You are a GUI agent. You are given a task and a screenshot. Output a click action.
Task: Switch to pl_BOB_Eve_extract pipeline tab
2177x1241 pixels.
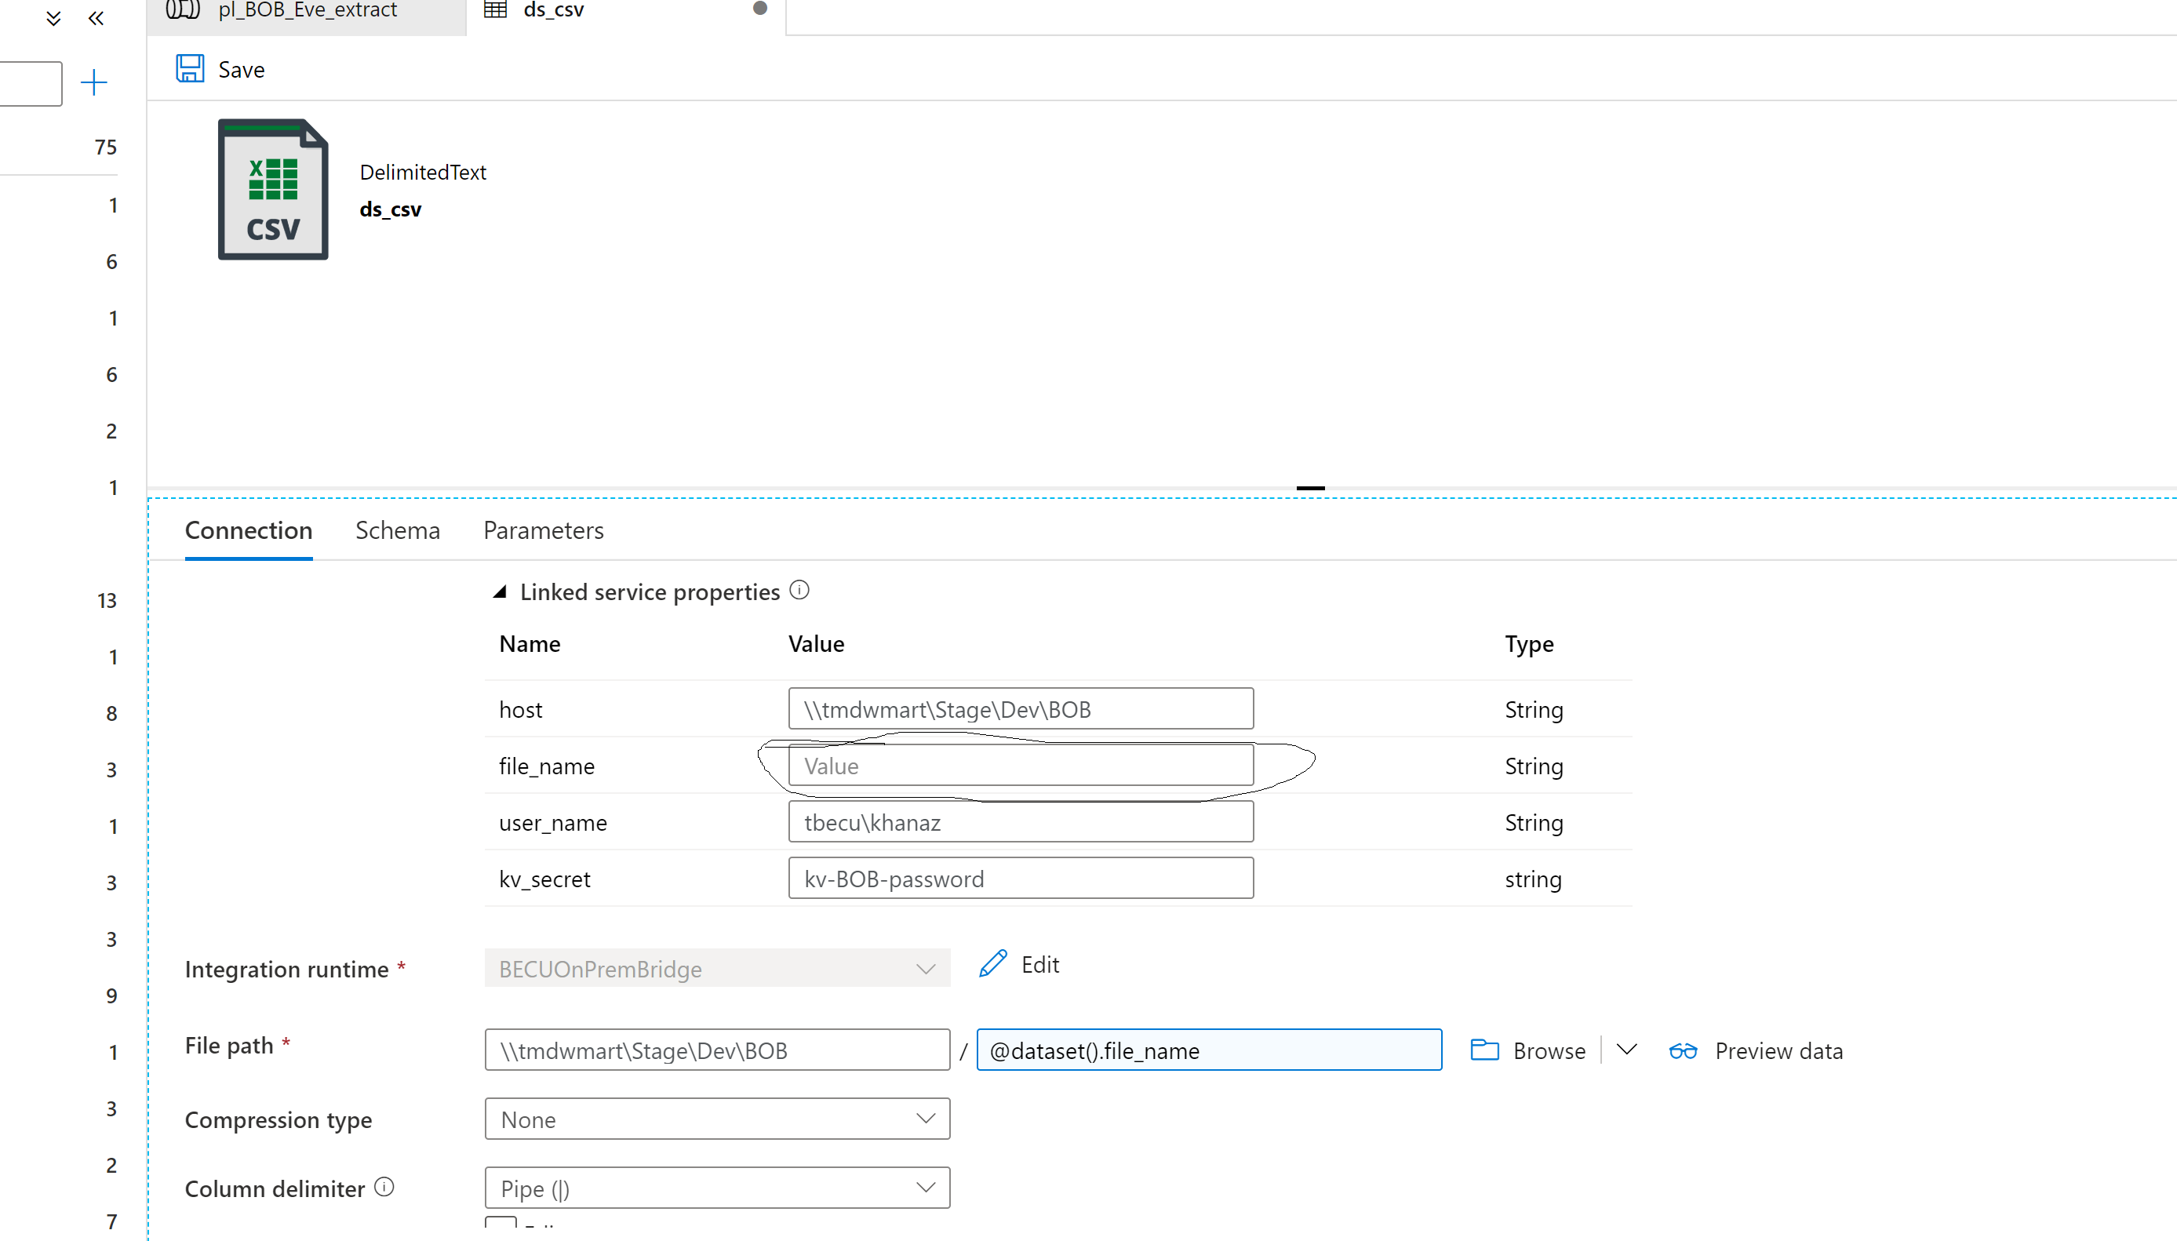(307, 10)
